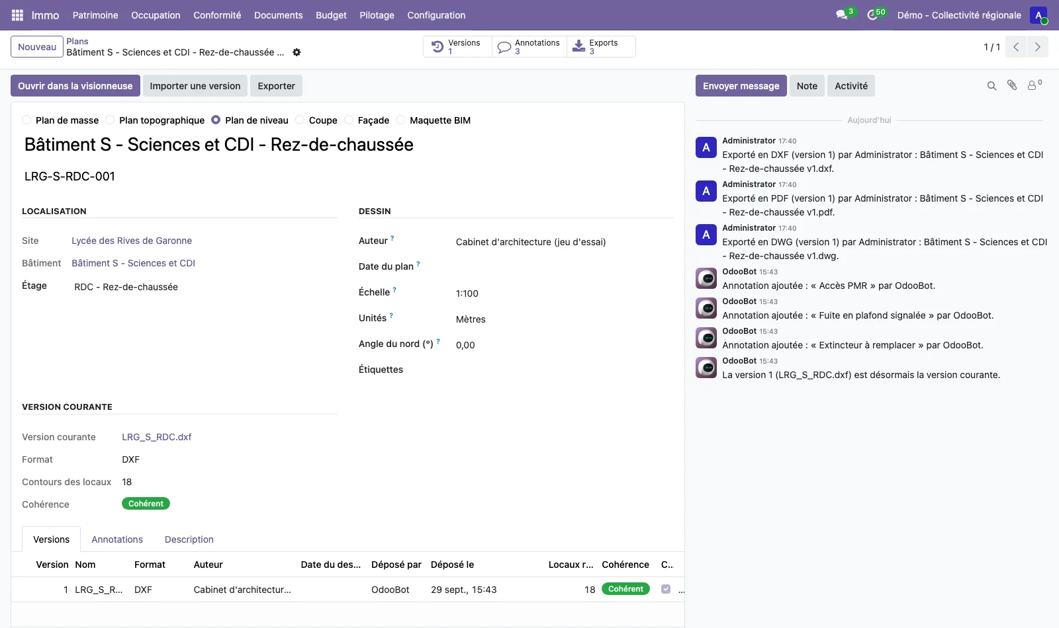Select Coupe radio option
1059x628 pixels.
click(x=300, y=120)
